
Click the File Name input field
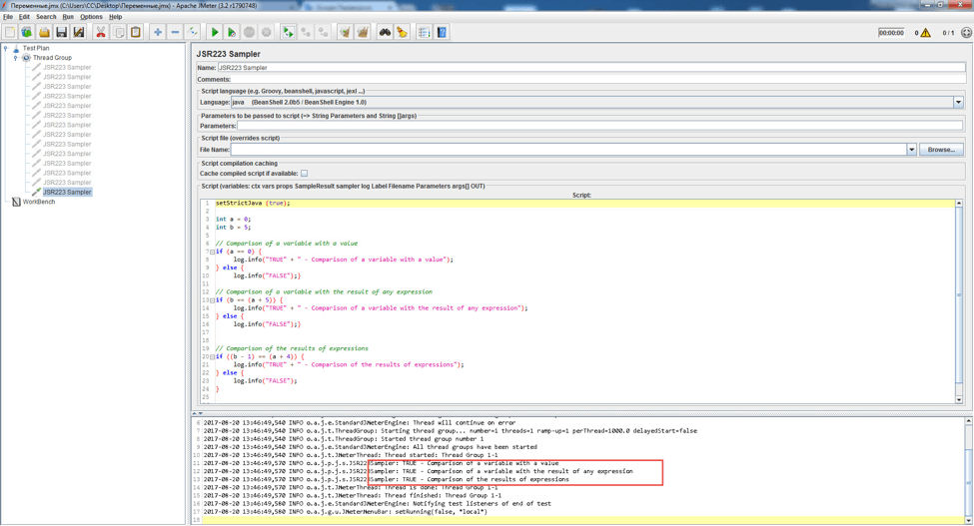[x=568, y=150]
